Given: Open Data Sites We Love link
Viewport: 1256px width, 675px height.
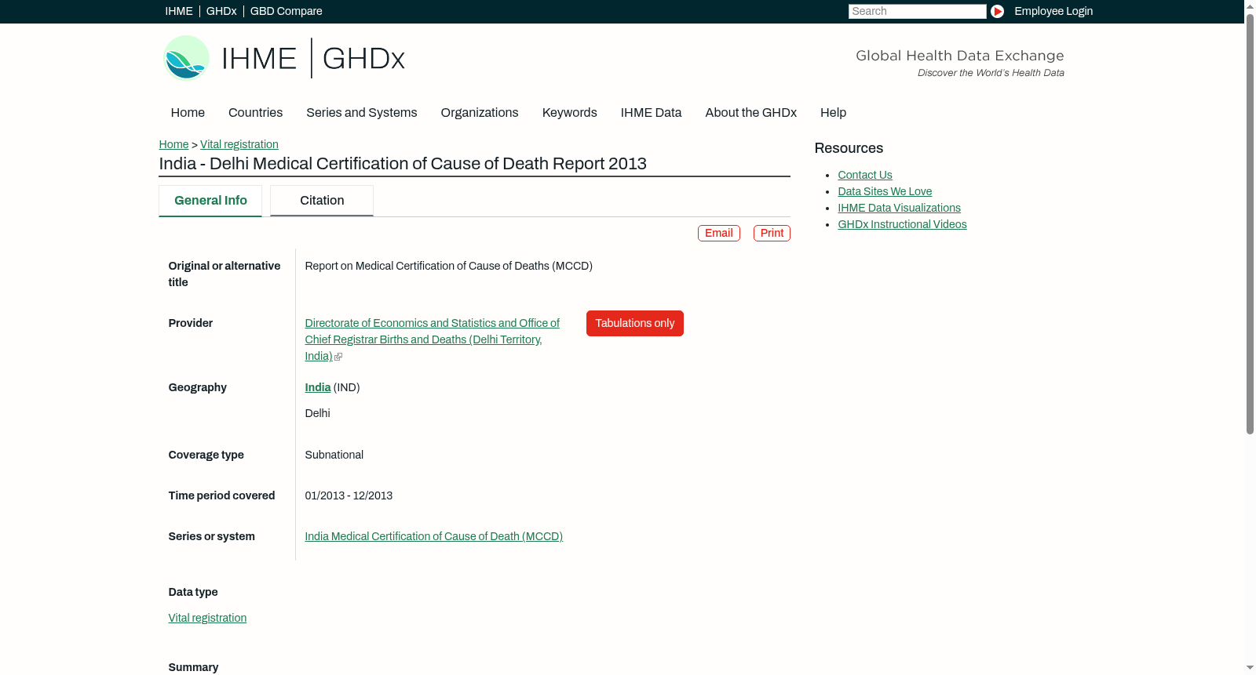Looking at the screenshot, I should click(885, 191).
